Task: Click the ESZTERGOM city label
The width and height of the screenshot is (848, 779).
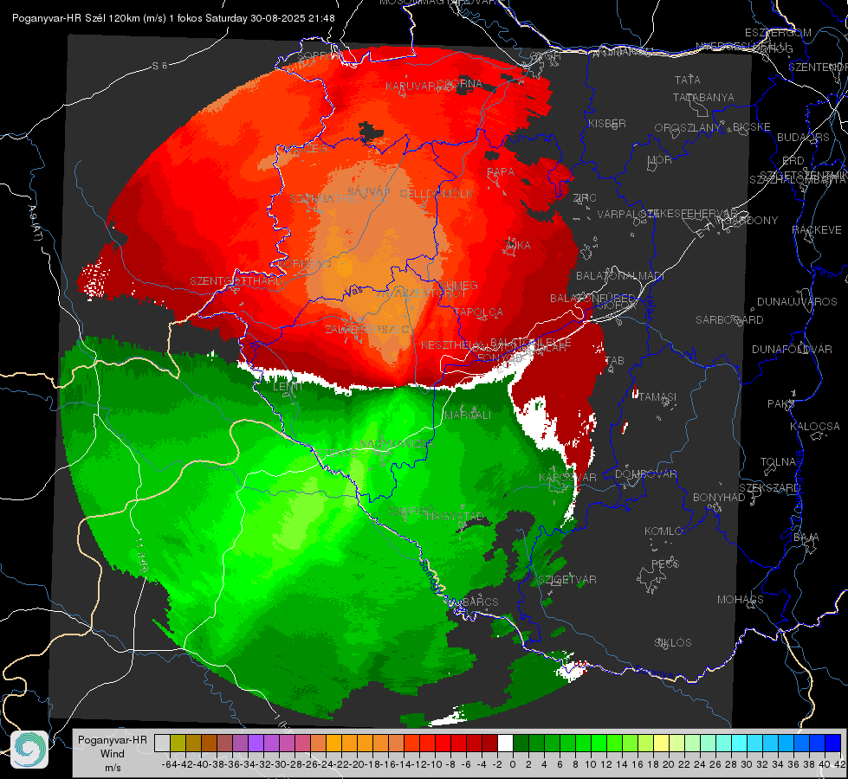Action: [778, 33]
